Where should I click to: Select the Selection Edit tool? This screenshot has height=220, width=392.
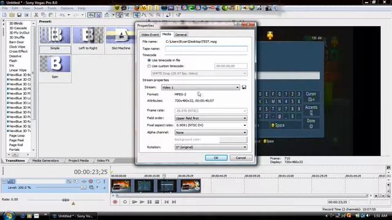click(151, 15)
